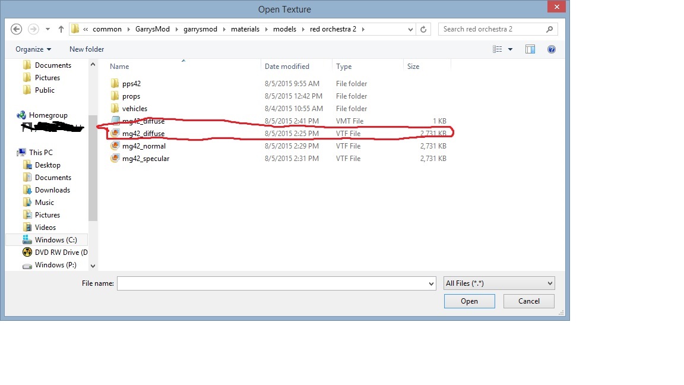Click the Forward arrow button
The width and height of the screenshot is (684, 385).
33,29
